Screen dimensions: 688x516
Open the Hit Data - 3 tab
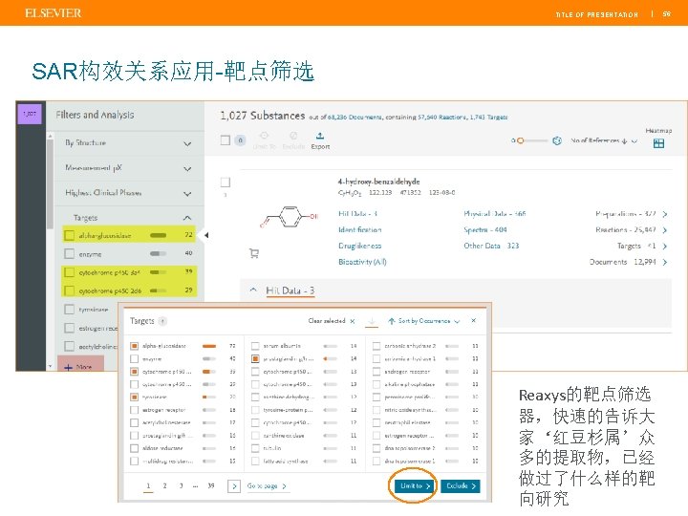point(290,290)
